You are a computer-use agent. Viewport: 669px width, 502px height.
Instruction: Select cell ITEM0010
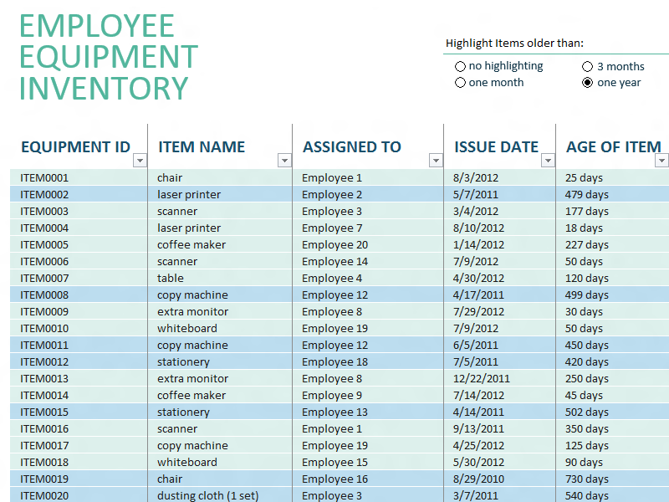pos(79,328)
